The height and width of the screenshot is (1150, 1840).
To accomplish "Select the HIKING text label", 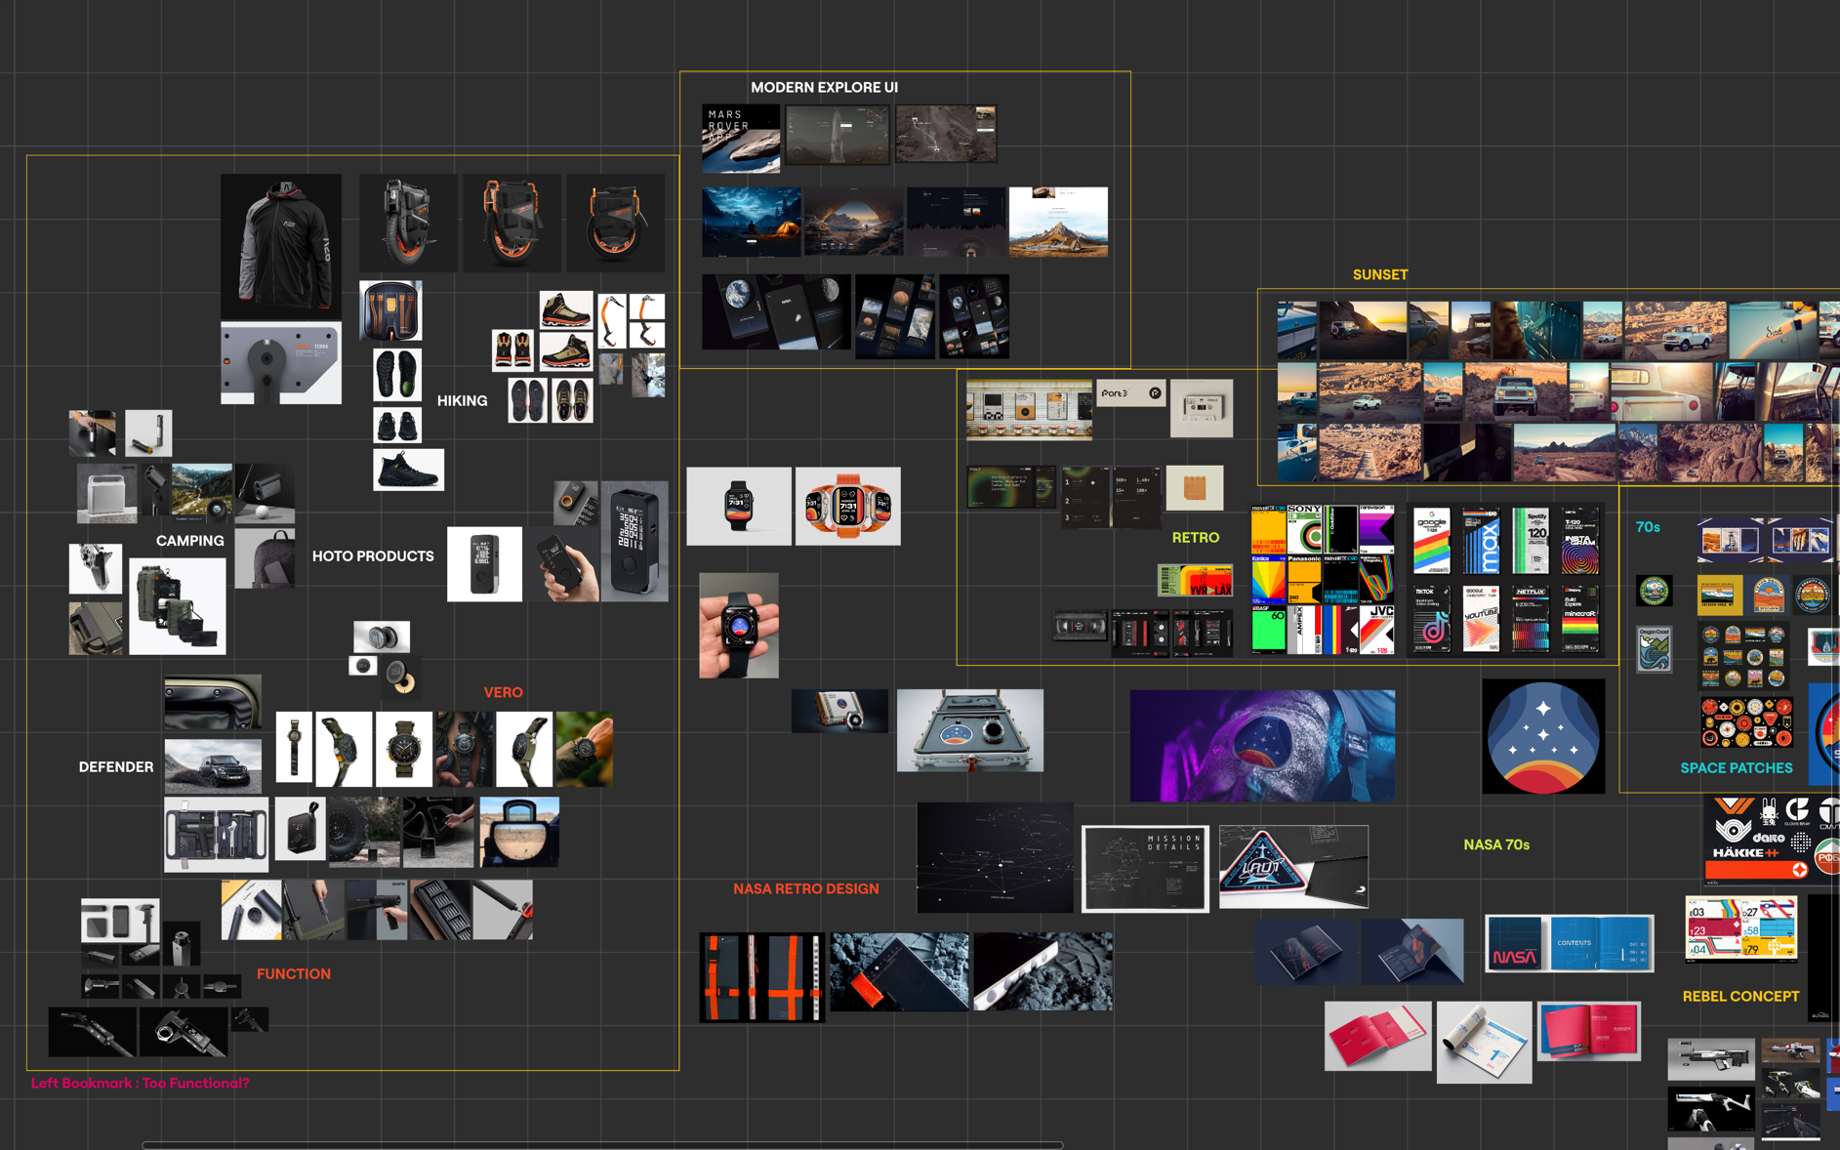I will tap(462, 401).
